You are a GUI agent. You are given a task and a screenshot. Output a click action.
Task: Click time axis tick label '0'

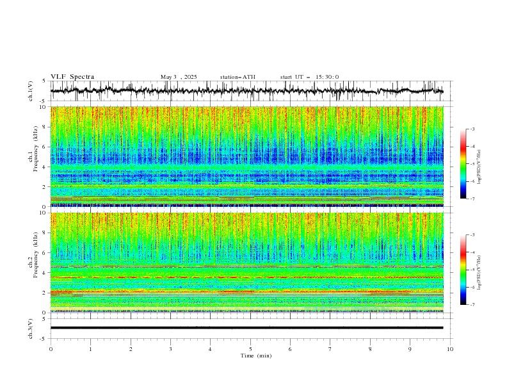(x=51, y=349)
